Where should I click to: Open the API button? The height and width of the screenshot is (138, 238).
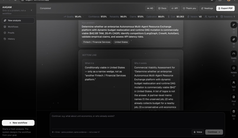click(175, 8)
